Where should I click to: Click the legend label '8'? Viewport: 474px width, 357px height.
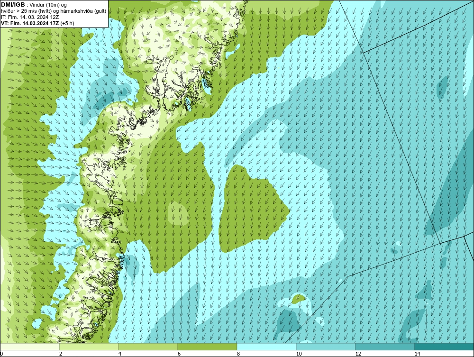click(x=238, y=354)
